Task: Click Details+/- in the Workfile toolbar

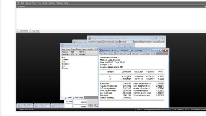Action: click(91, 49)
